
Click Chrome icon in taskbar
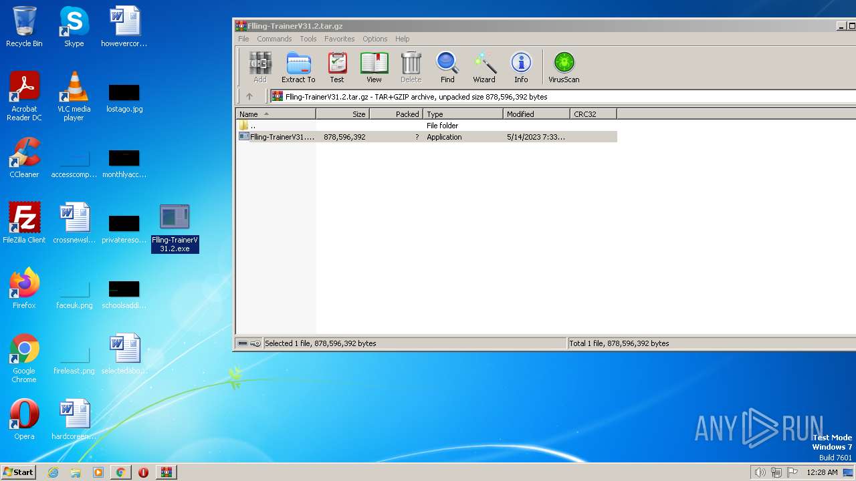pyautogui.click(x=121, y=472)
